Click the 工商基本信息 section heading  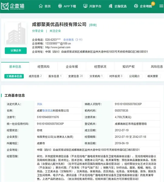pyautogui.click(x=15, y=96)
